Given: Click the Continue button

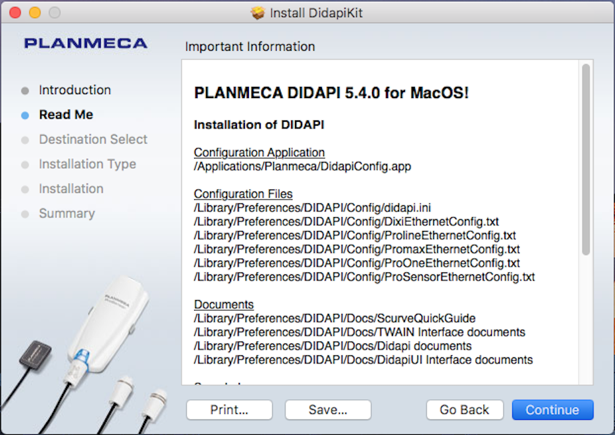Looking at the screenshot, I should pos(552,410).
